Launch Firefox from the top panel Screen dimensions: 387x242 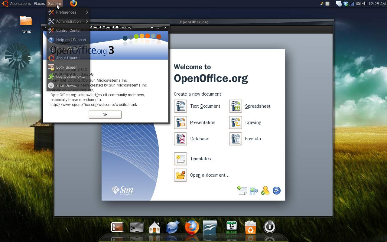click(x=73, y=4)
